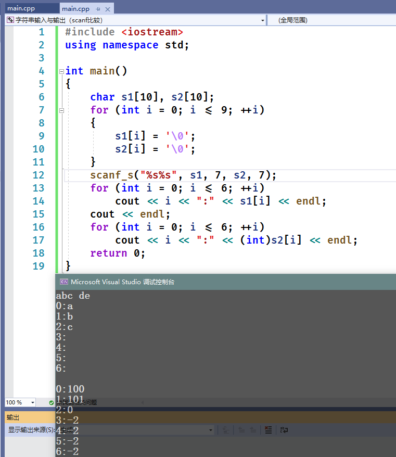The height and width of the screenshot is (457, 396).
Task: Click the find message in code icon
Action: click(x=226, y=430)
